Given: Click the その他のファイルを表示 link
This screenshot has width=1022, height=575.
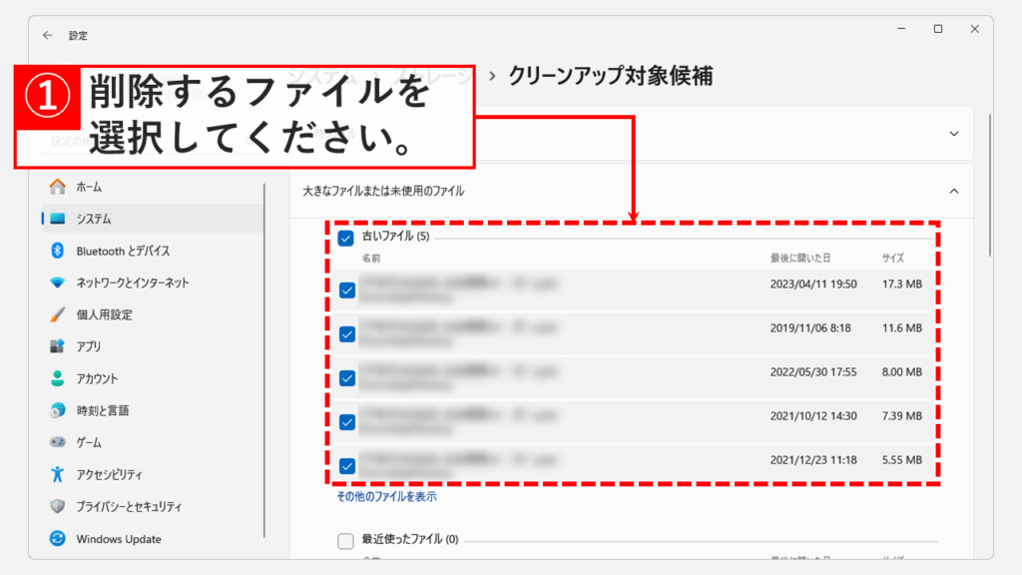Looking at the screenshot, I should [x=386, y=496].
